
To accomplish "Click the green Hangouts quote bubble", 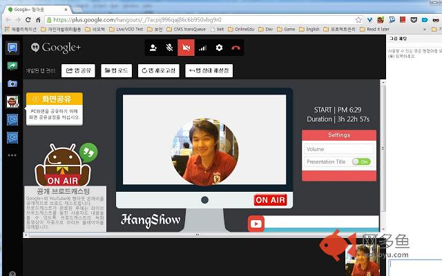I will click(x=88, y=152).
